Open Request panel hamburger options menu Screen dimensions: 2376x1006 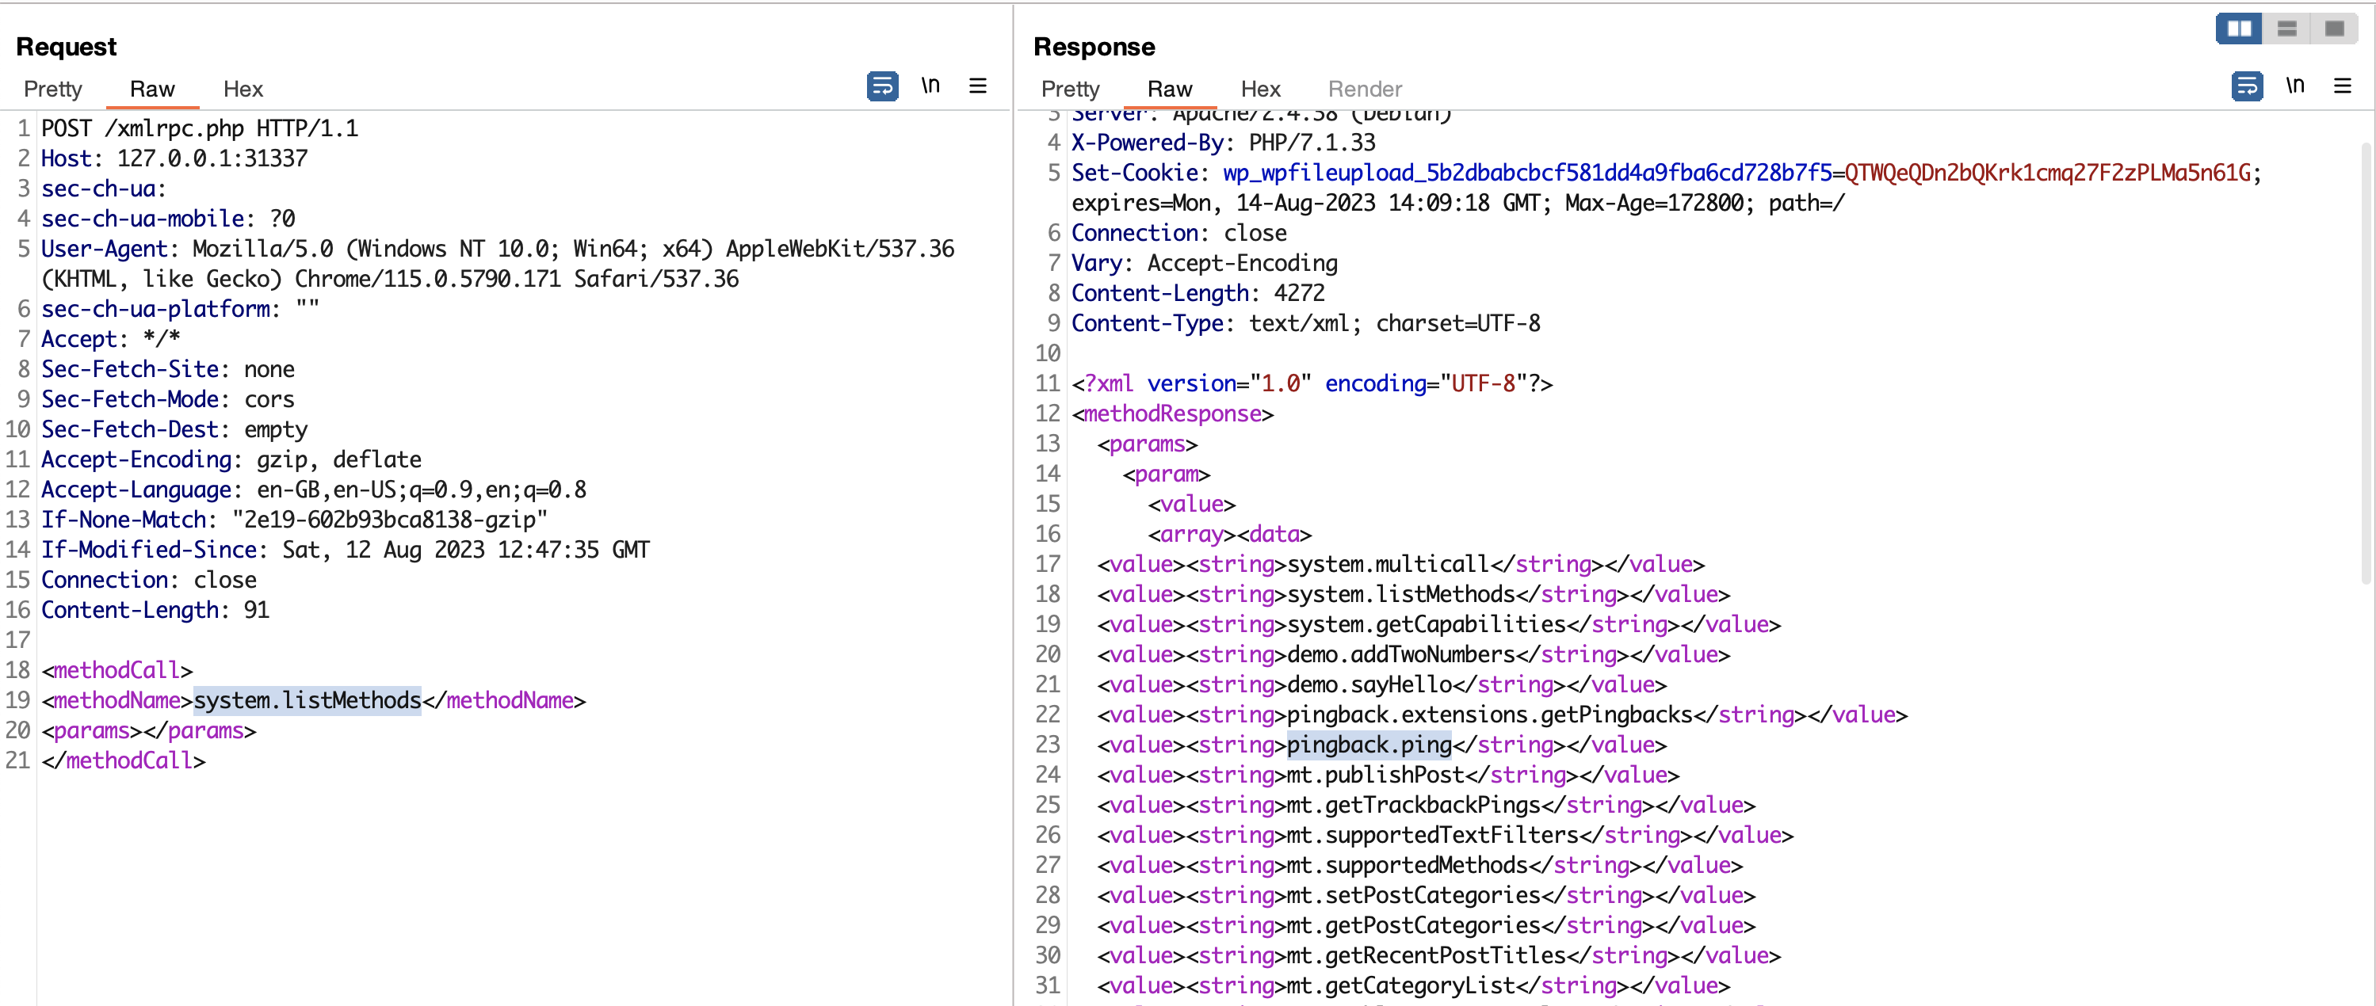coord(978,86)
